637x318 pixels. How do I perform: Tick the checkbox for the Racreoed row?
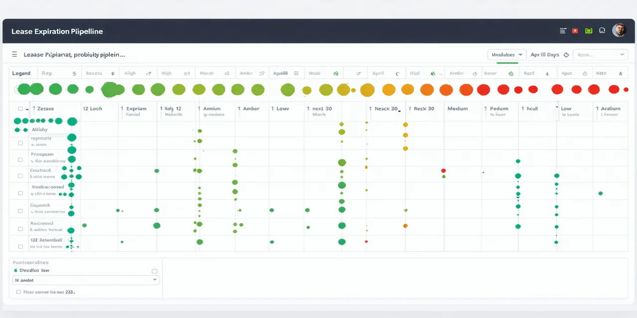point(20,229)
